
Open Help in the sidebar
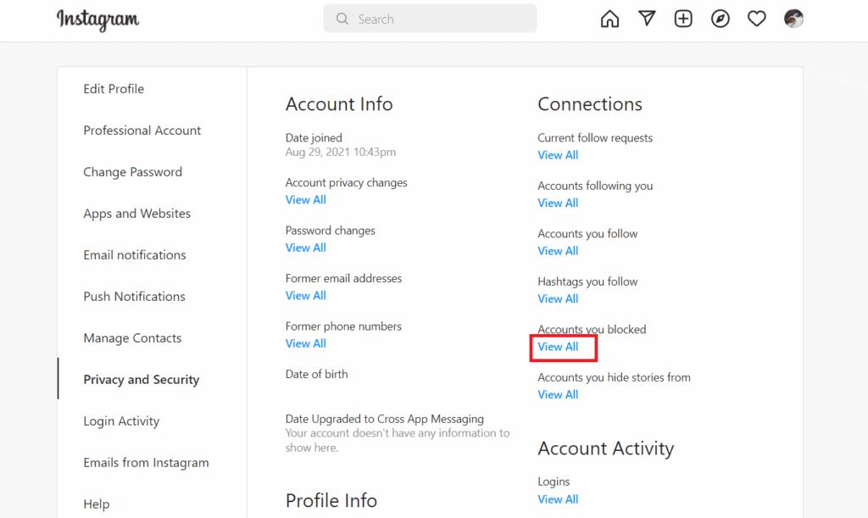coord(97,504)
